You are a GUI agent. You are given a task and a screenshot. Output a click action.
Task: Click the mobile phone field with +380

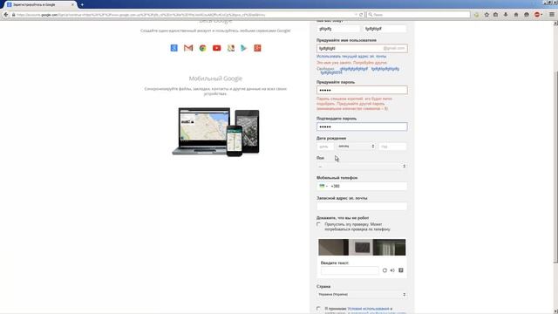(x=362, y=186)
